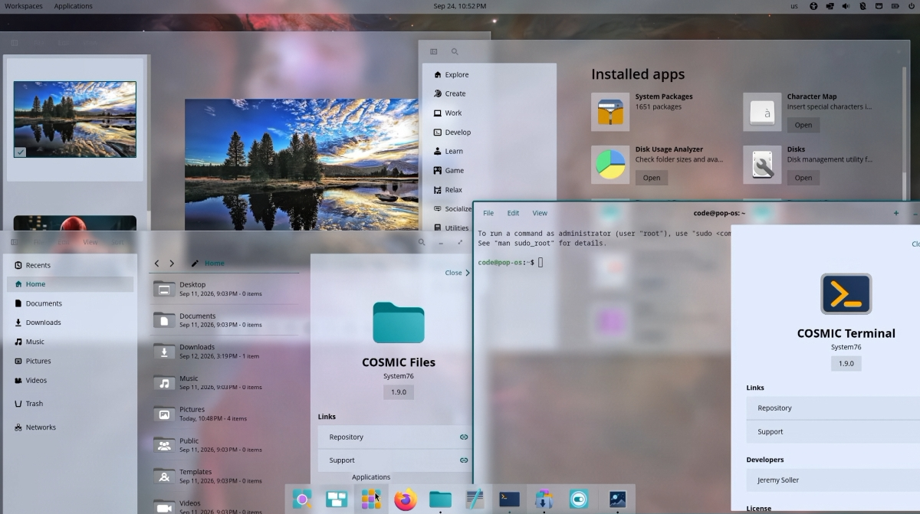Open the clock and calendar in top panel

pos(460,6)
